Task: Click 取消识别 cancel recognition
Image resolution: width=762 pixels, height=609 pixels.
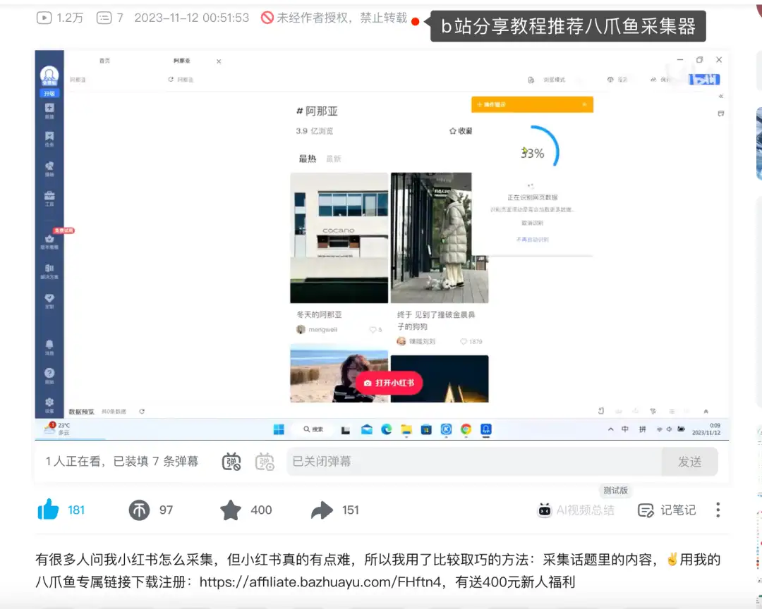Action: click(x=532, y=223)
